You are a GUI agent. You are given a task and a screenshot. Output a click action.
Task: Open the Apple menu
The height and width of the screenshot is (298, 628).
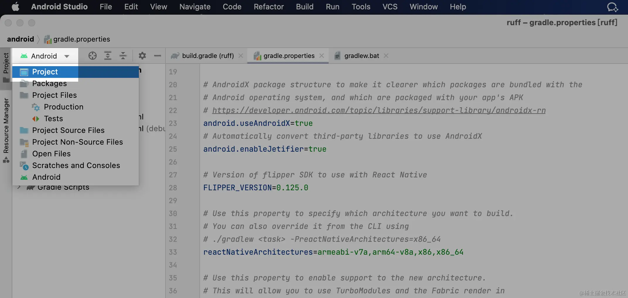[x=15, y=7]
